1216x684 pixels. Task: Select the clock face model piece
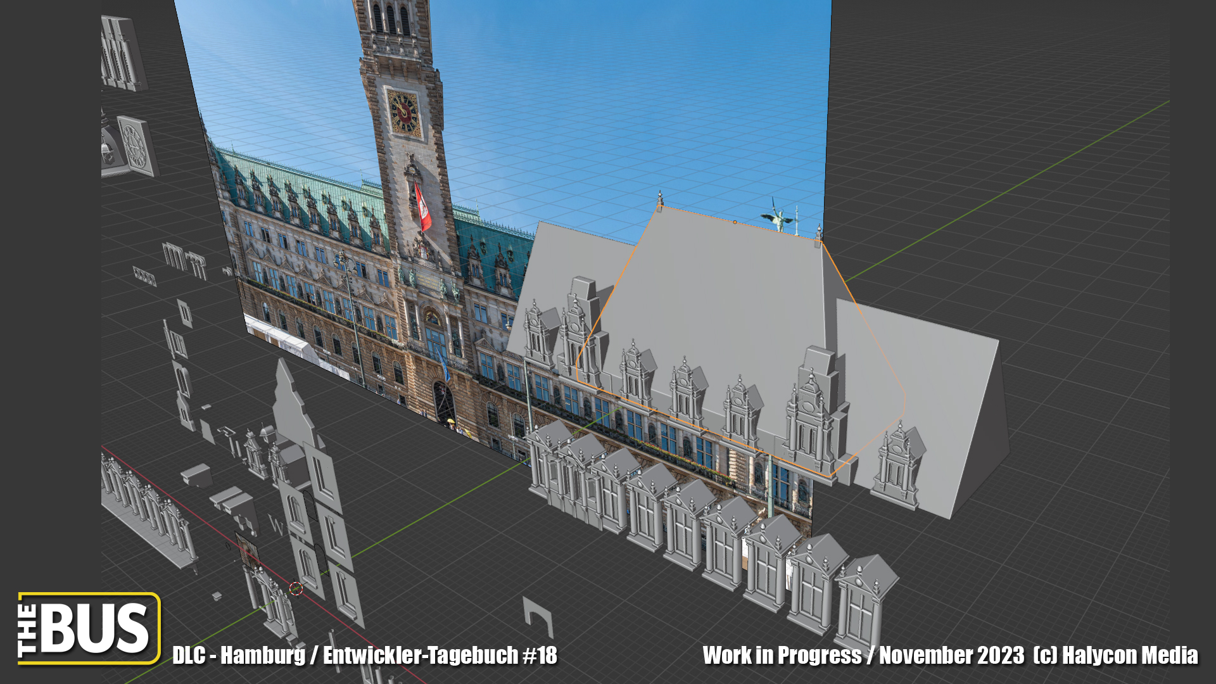click(135, 146)
